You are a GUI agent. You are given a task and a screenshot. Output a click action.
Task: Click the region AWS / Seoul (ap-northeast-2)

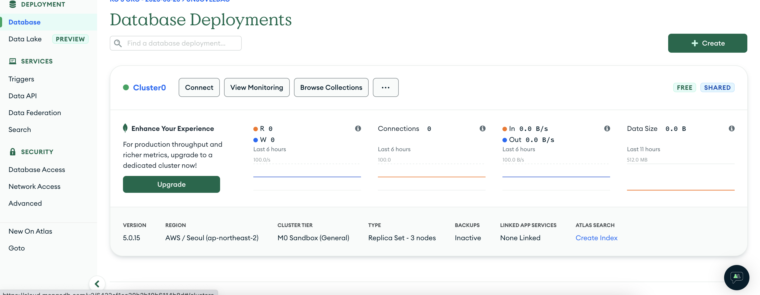(x=212, y=238)
